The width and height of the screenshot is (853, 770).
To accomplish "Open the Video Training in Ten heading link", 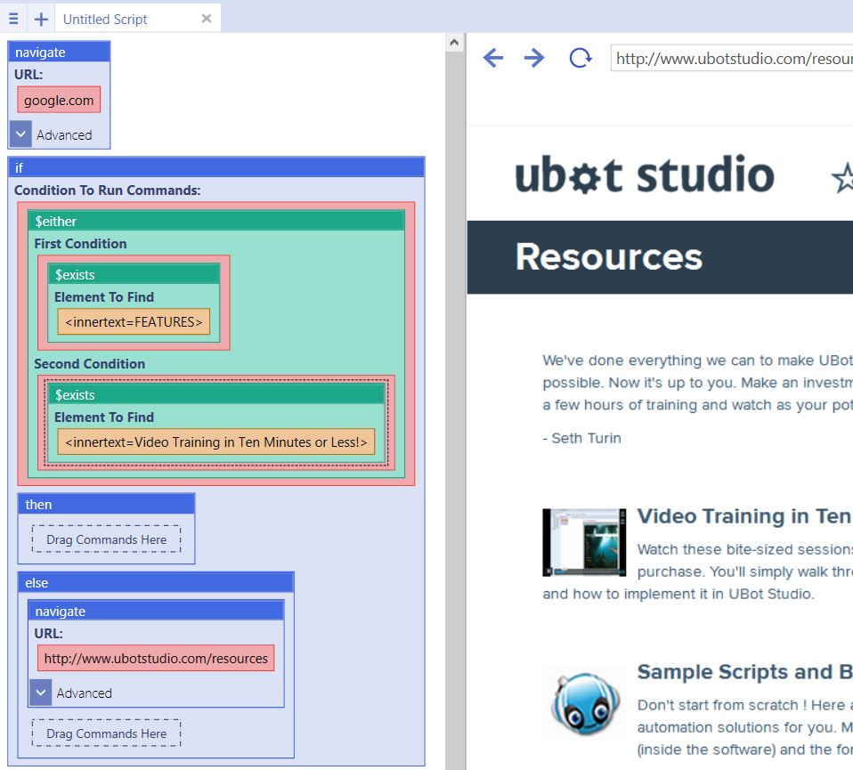I will click(744, 516).
